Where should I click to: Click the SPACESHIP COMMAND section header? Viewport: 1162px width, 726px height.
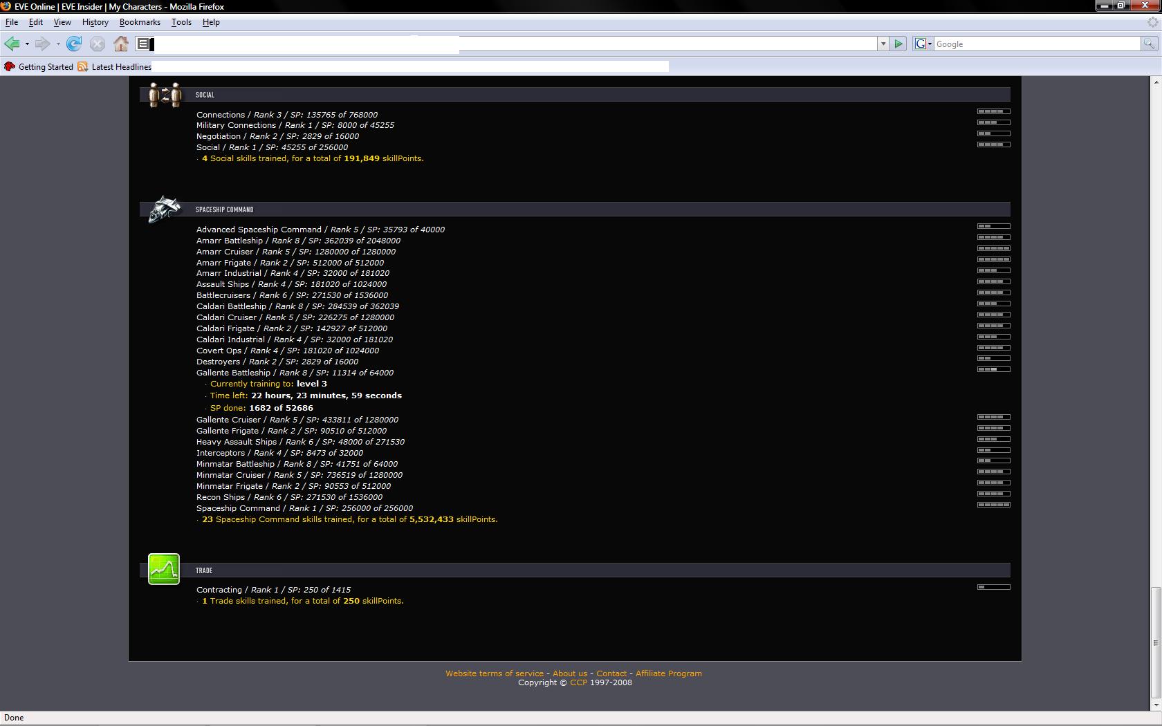[x=575, y=210]
